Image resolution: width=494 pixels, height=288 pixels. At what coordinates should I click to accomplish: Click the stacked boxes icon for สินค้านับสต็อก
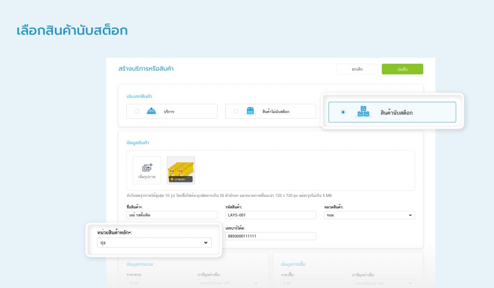tap(363, 112)
